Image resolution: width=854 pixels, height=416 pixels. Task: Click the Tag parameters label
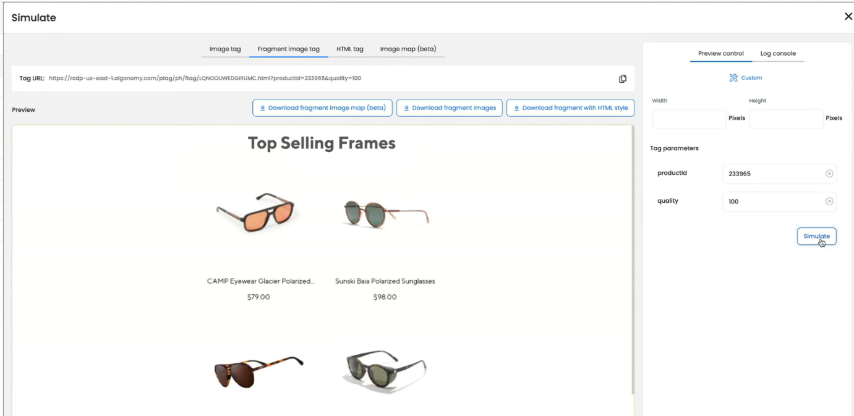click(674, 148)
